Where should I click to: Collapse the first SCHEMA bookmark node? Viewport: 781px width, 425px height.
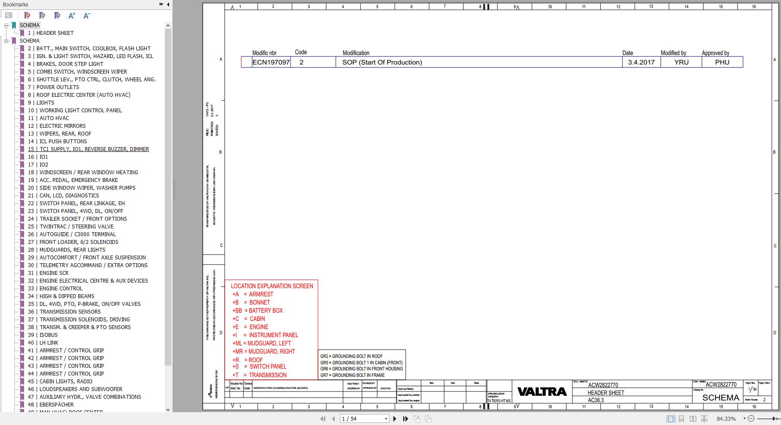click(6, 25)
